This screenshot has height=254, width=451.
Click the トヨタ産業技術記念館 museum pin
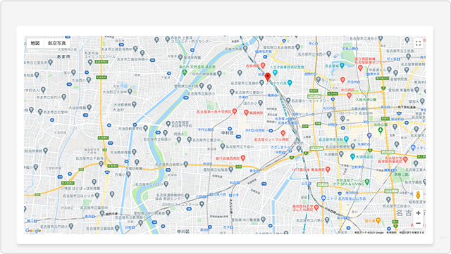275,72
